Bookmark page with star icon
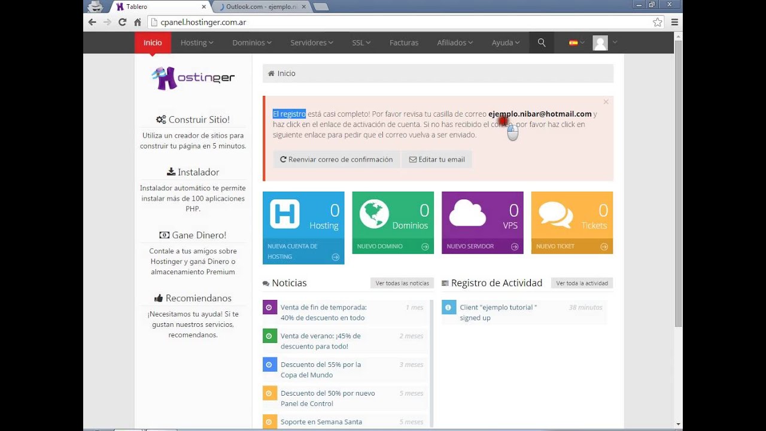This screenshot has width=766, height=431. (657, 22)
